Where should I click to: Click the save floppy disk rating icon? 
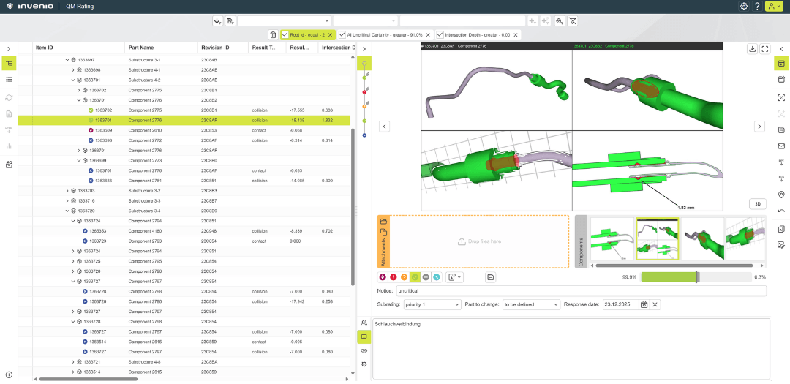click(x=491, y=276)
